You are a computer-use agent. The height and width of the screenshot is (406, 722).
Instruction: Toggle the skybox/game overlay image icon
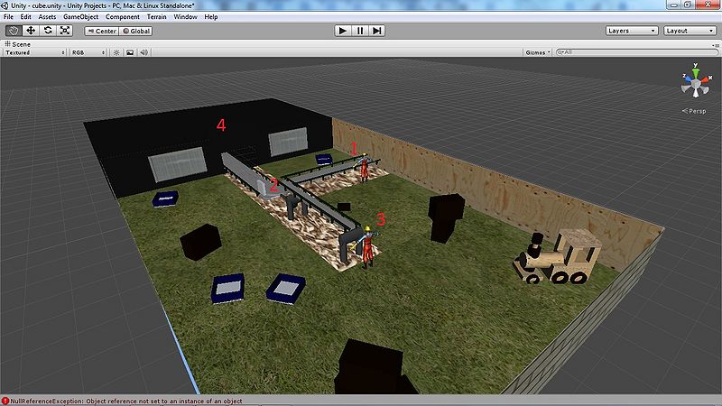click(129, 52)
